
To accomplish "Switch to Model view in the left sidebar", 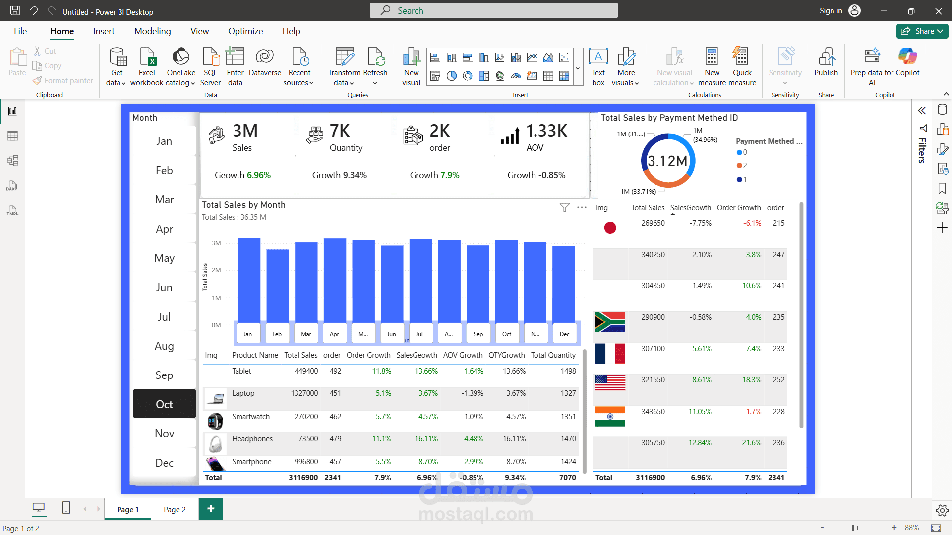I will [x=12, y=160].
